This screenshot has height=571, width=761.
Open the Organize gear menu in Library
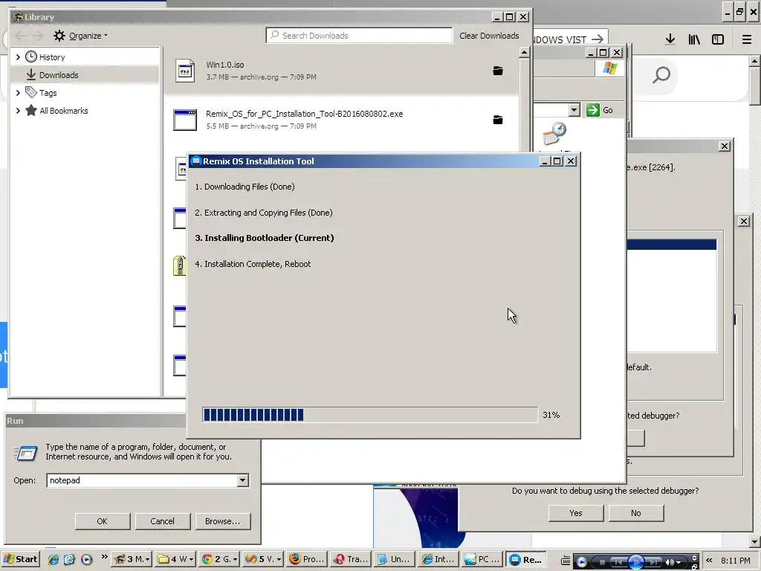[80, 36]
